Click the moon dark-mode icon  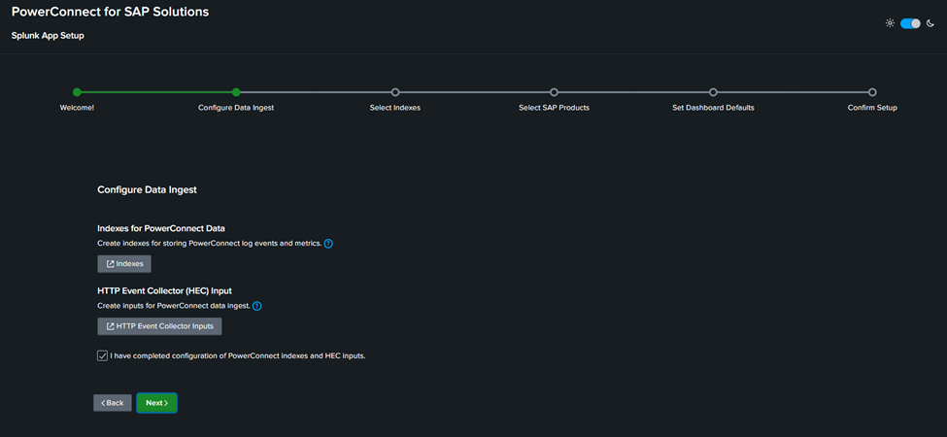pos(930,23)
